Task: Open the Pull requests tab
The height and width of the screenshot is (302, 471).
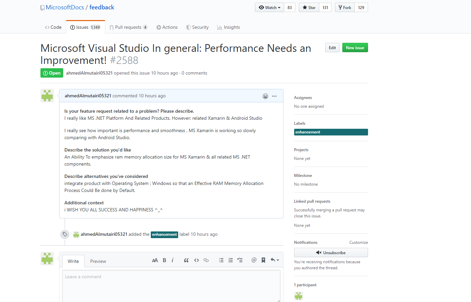Action: tap(128, 27)
